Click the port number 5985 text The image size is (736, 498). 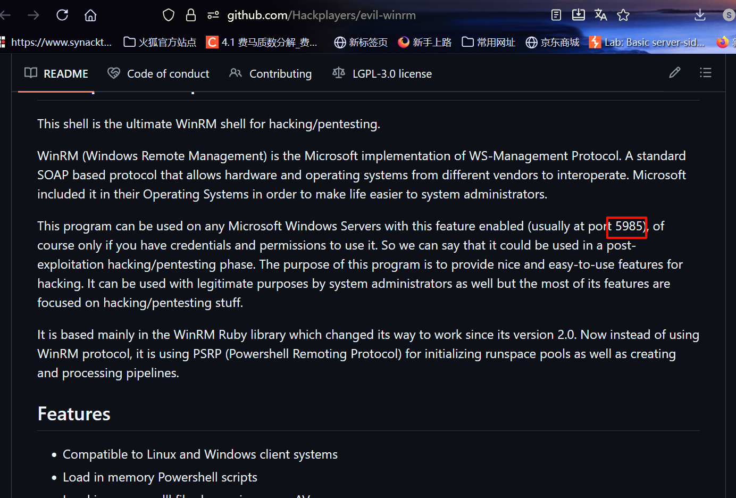tap(629, 226)
